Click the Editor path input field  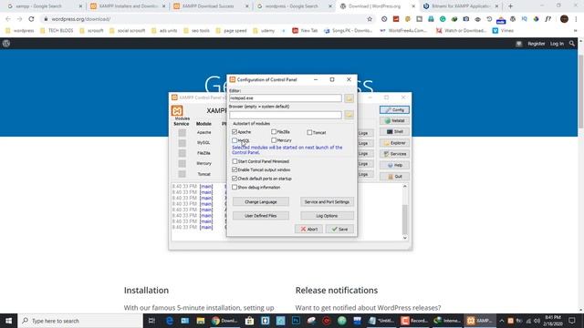click(286, 98)
